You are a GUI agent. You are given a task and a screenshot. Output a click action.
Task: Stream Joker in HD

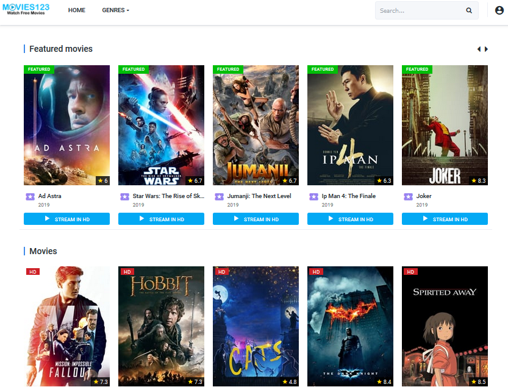pos(445,219)
